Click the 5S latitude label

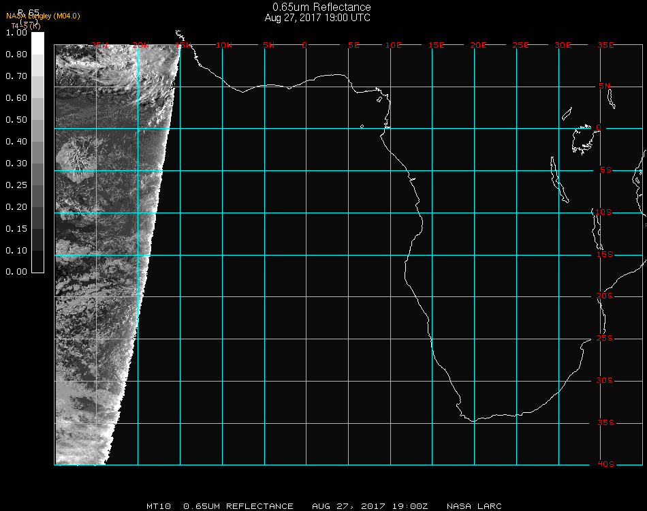click(x=605, y=170)
